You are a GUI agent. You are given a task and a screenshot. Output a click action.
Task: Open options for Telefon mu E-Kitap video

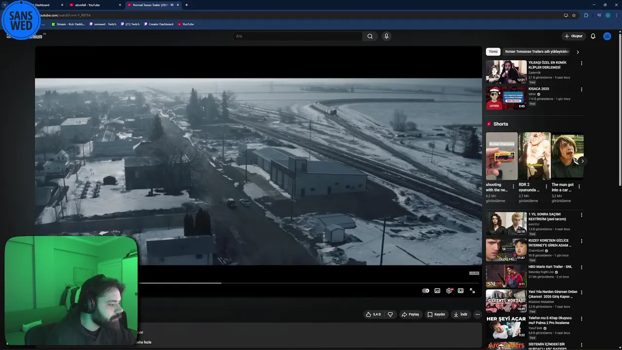coord(581,319)
